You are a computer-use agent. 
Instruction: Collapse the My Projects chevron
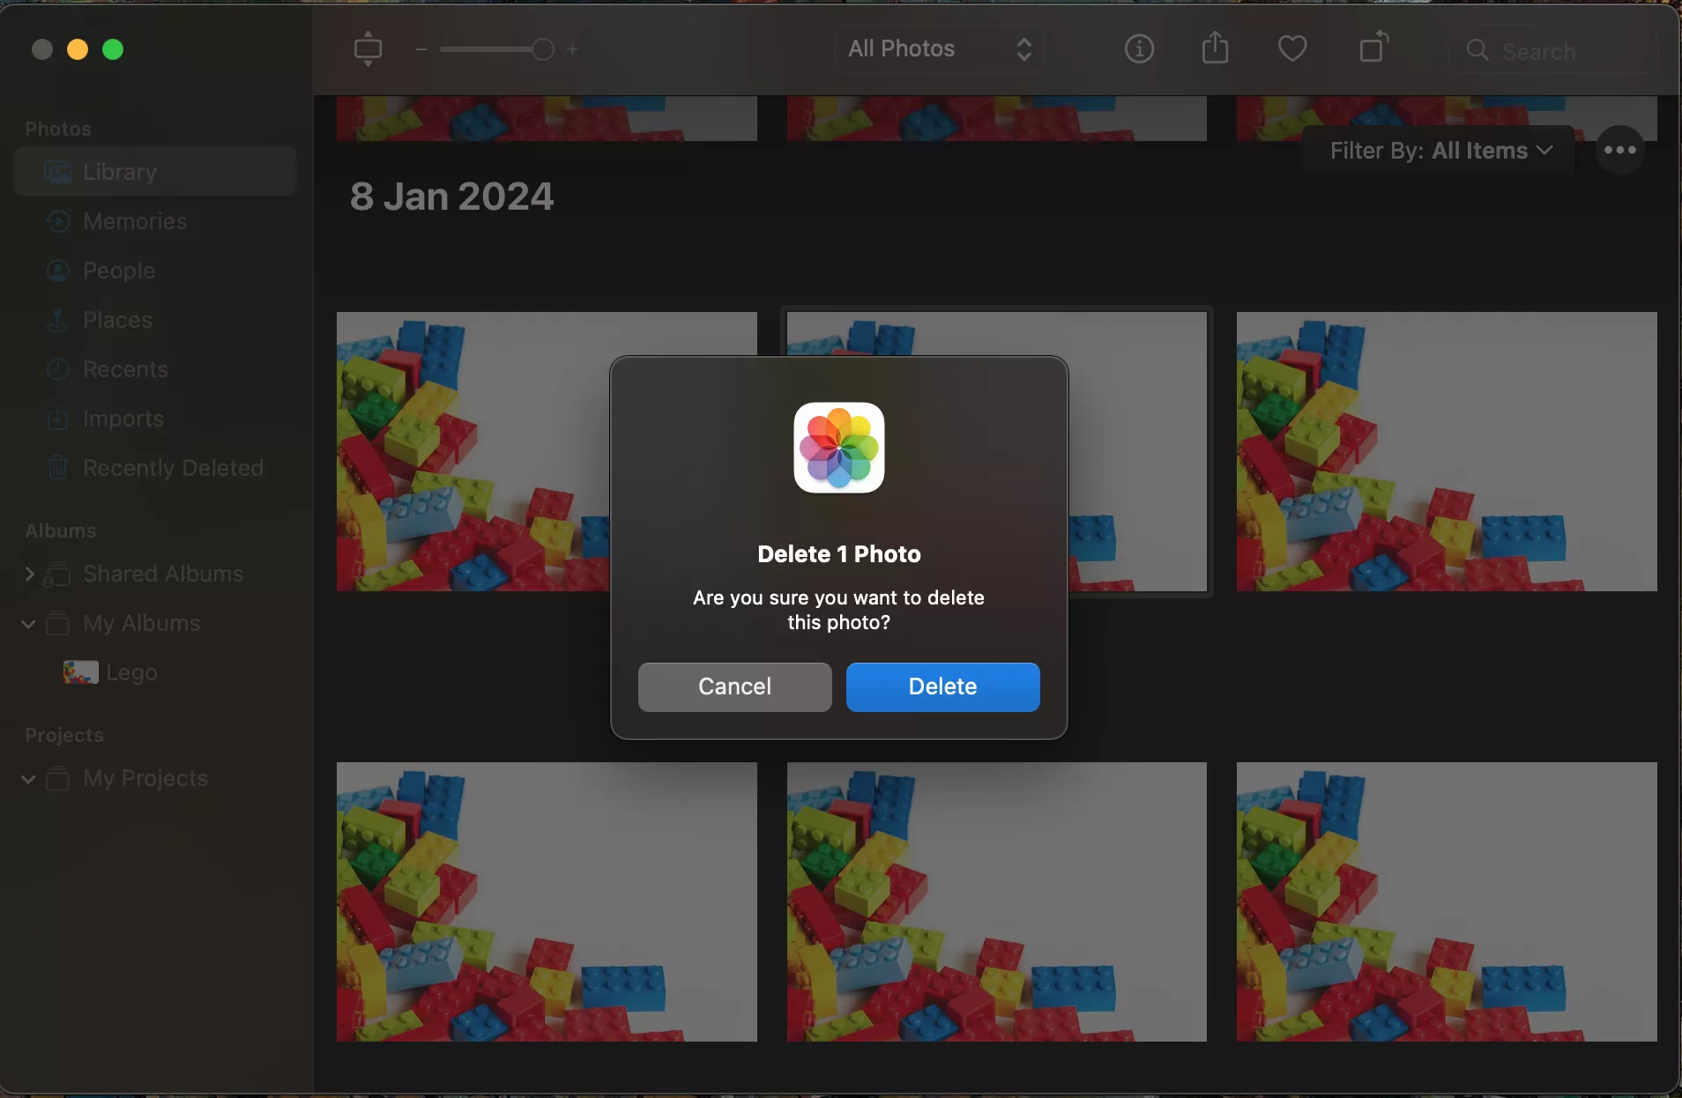pyautogui.click(x=29, y=779)
